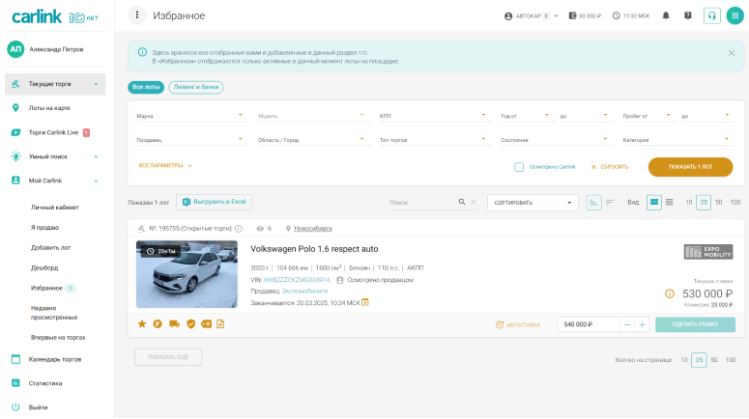The width and height of the screenshot is (749, 419).
Task: Click the calendar icon next to end date
Action: 365,302
